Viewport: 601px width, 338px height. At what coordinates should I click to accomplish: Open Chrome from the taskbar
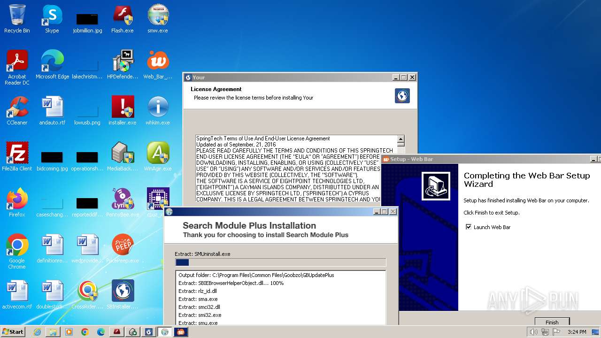click(85, 332)
